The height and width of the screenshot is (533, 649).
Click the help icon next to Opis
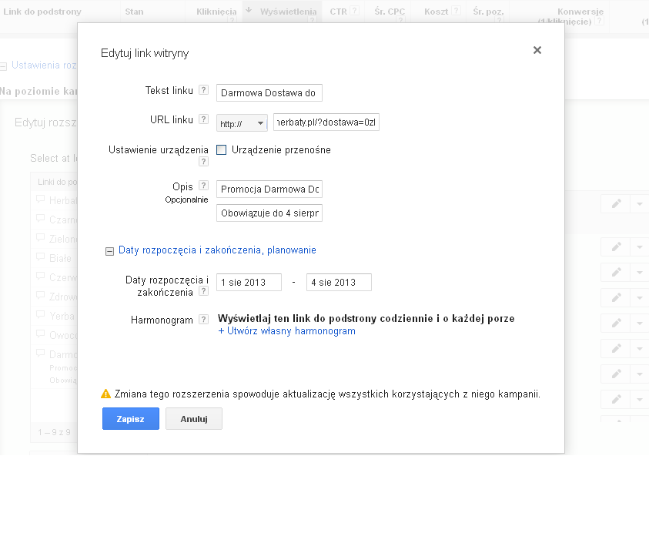coord(203,186)
